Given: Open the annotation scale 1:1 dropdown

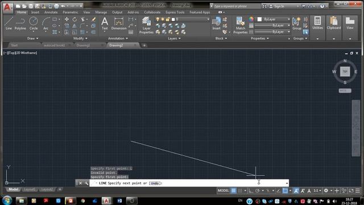Looking at the screenshot, I should tap(317, 191).
